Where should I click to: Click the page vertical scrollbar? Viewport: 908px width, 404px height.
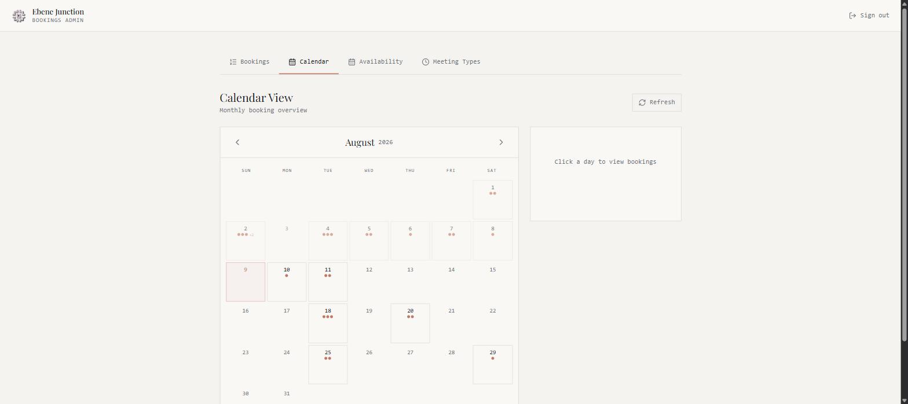tap(904, 174)
